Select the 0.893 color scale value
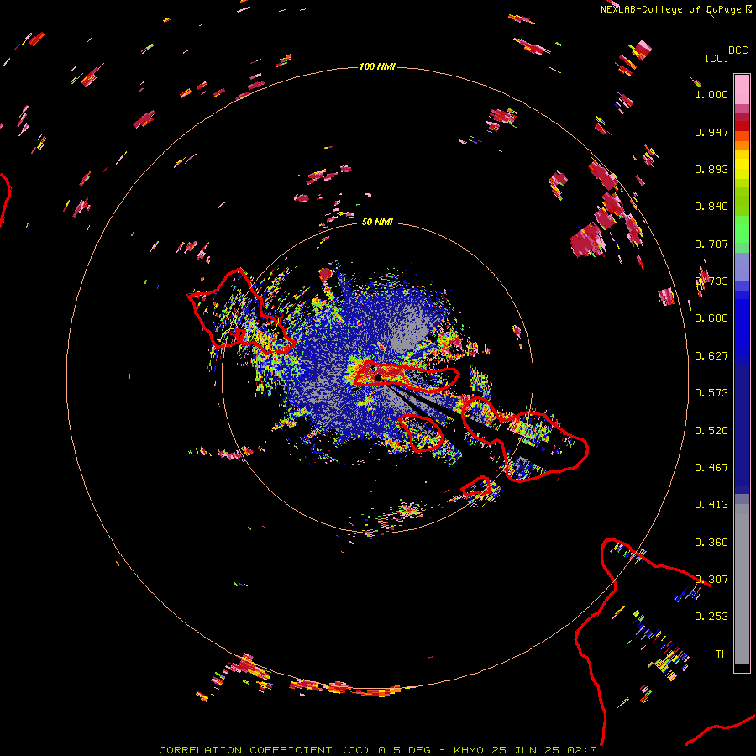This screenshot has width=756, height=756. coord(711,169)
